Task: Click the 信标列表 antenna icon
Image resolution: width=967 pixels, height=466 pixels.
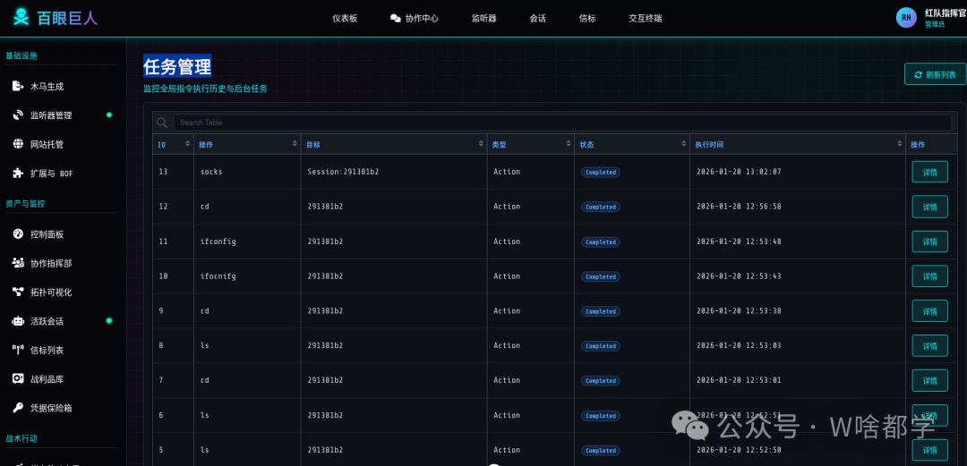Action: (18, 350)
